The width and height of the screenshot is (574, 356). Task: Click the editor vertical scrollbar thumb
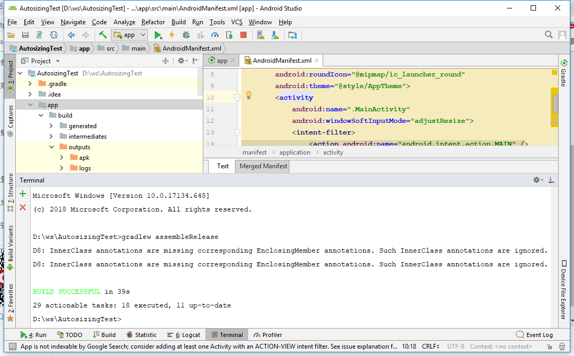[555, 104]
